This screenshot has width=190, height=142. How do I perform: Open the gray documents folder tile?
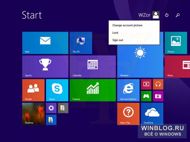point(63,108)
